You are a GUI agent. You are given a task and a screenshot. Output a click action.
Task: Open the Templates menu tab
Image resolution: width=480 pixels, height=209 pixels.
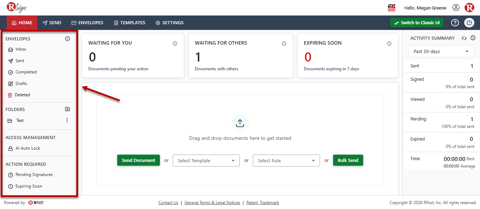pyautogui.click(x=129, y=22)
